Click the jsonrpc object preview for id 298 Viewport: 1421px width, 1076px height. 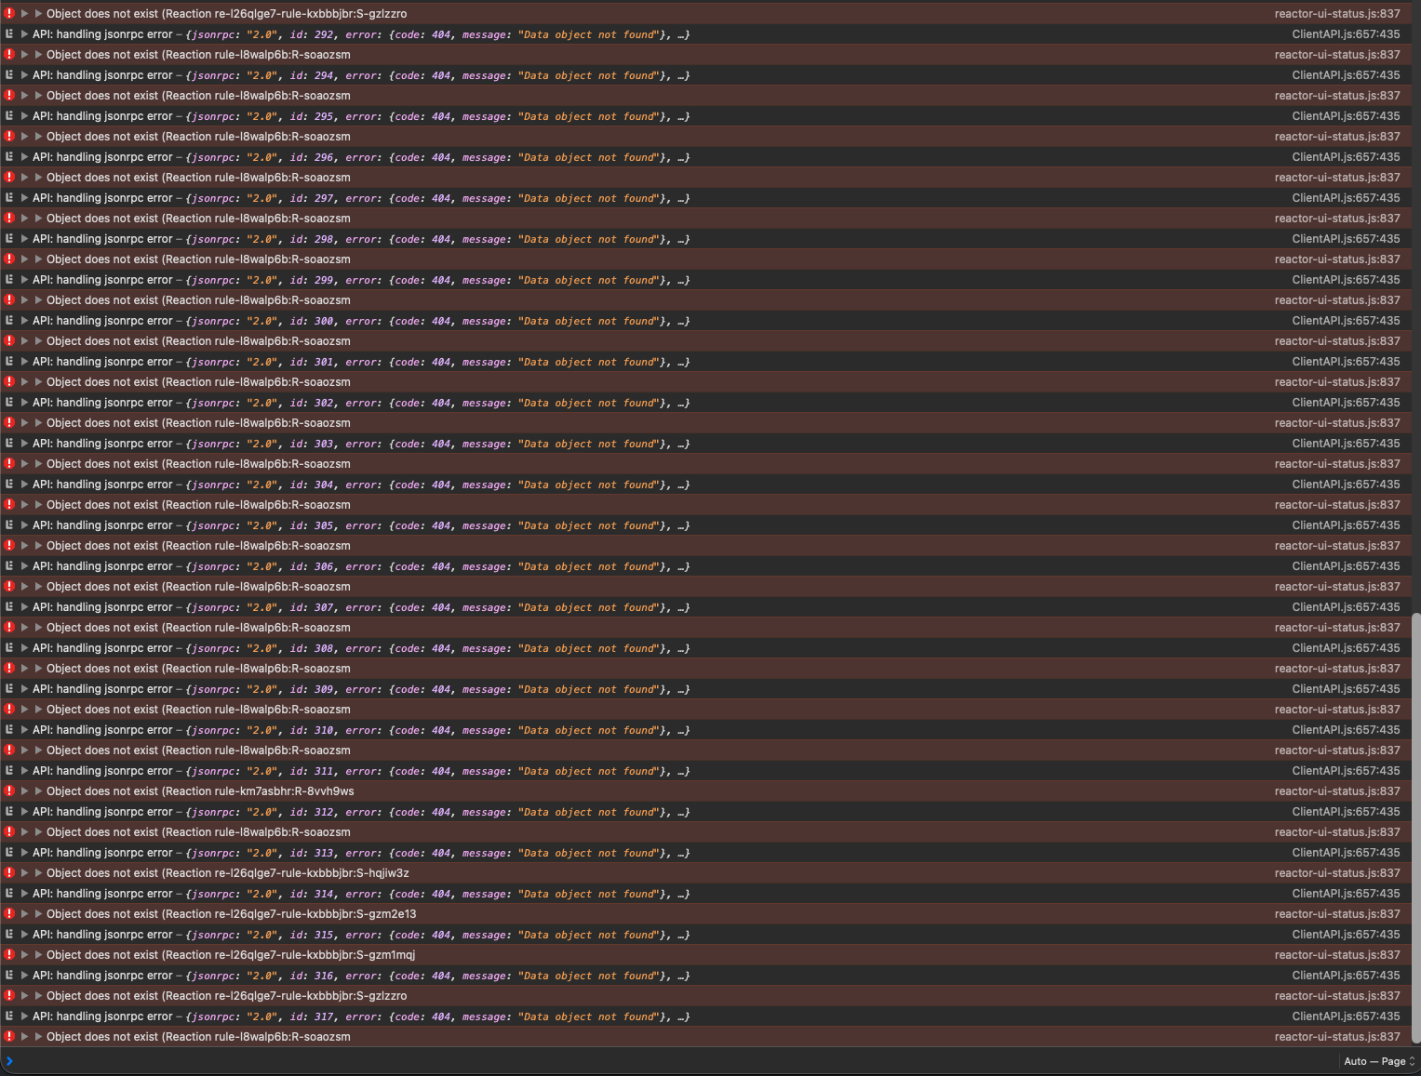pyautogui.click(x=437, y=239)
